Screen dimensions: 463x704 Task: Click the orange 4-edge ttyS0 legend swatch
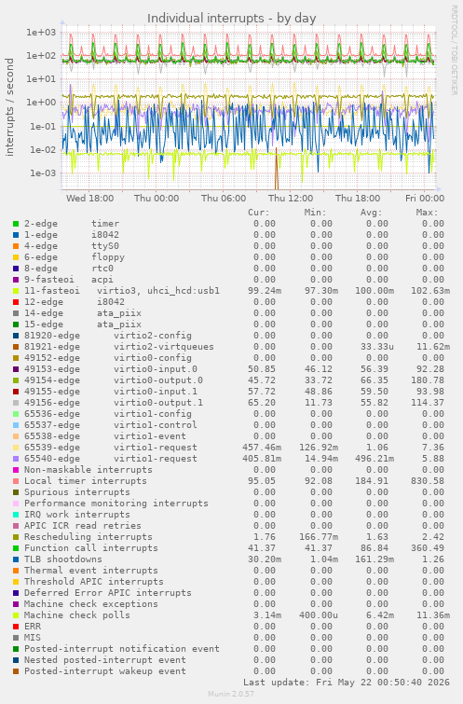pyautogui.click(x=16, y=246)
